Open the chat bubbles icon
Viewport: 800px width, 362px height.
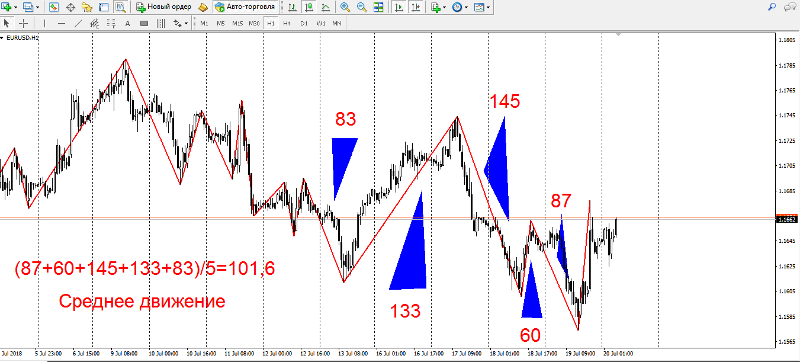click(789, 7)
